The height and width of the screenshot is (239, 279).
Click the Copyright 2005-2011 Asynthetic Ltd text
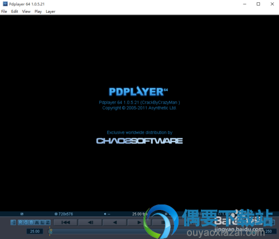coord(139,108)
